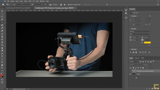
Task: Select the Blur tool
Action: pyautogui.click(x=2, y=48)
